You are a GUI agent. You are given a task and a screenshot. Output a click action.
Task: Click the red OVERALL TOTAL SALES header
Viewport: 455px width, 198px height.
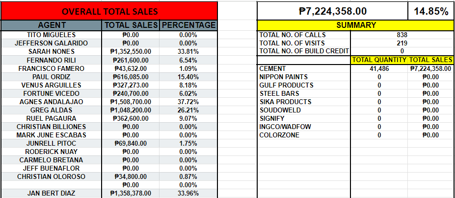pyautogui.click(x=108, y=11)
